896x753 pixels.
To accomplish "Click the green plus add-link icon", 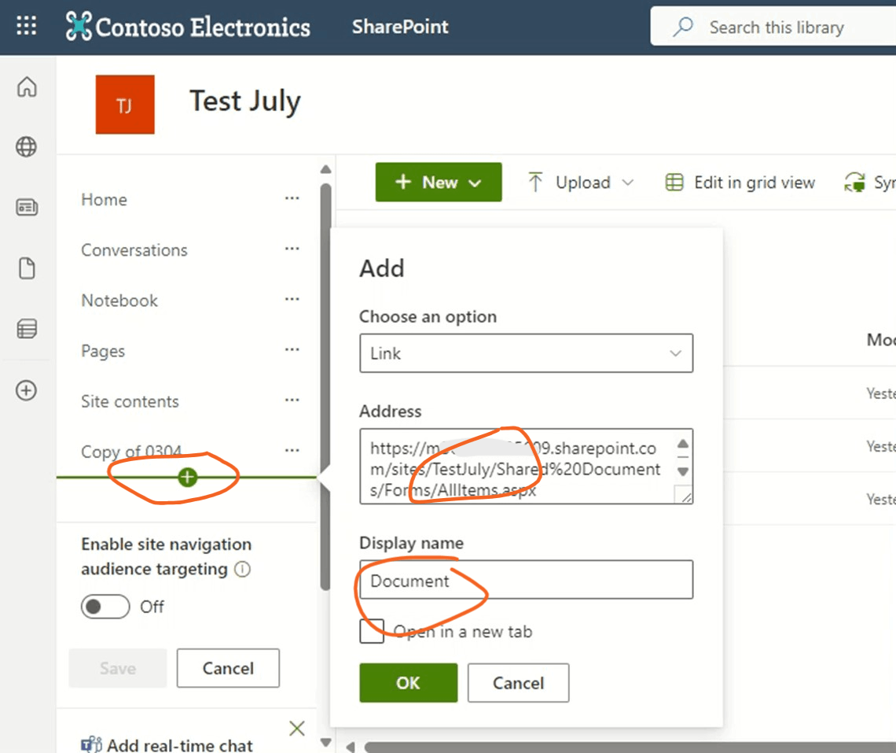I will click(187, 477).
